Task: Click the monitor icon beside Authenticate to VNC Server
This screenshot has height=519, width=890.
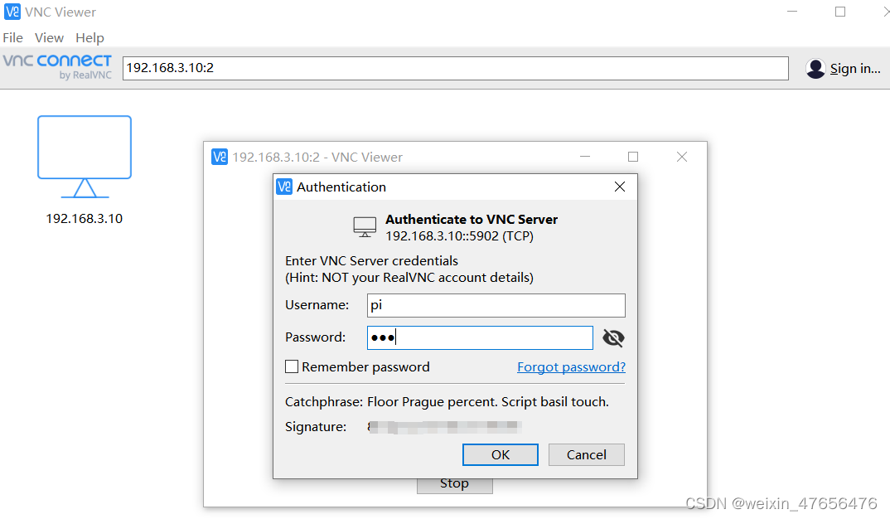Action: pos(365,227)
